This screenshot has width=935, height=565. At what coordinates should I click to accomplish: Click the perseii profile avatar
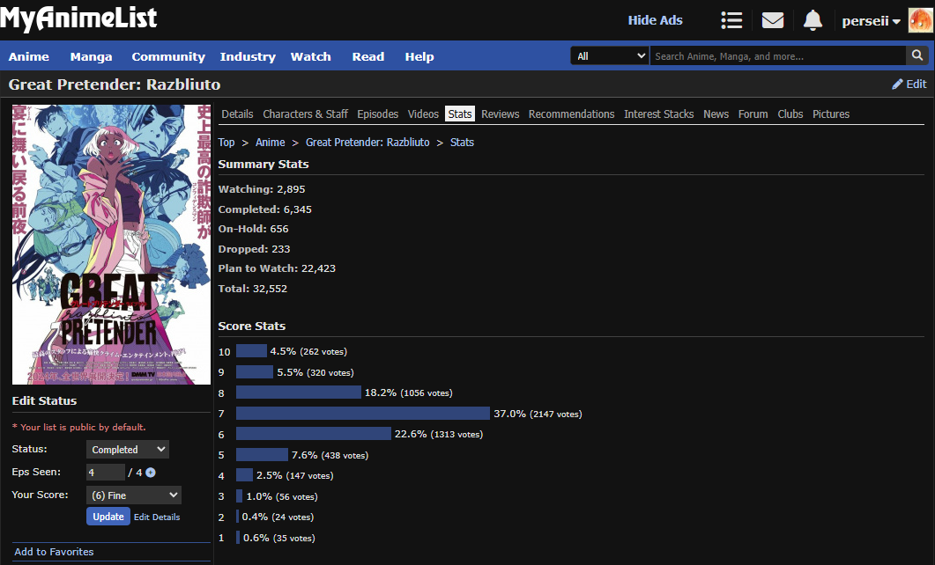tap(920, 20)
